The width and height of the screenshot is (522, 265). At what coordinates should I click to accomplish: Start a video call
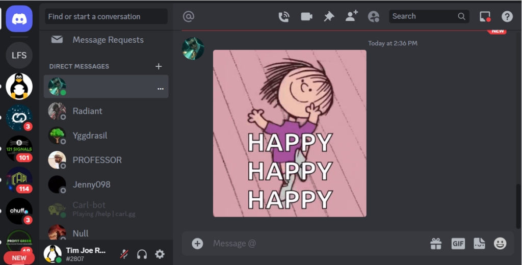coord(306,16)
